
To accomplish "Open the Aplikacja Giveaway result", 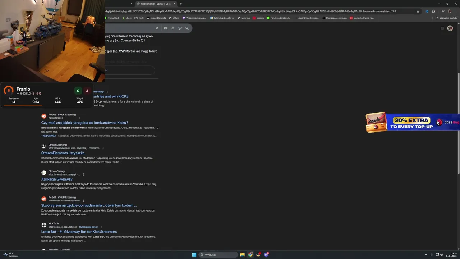I will click(x=57, y=179).
